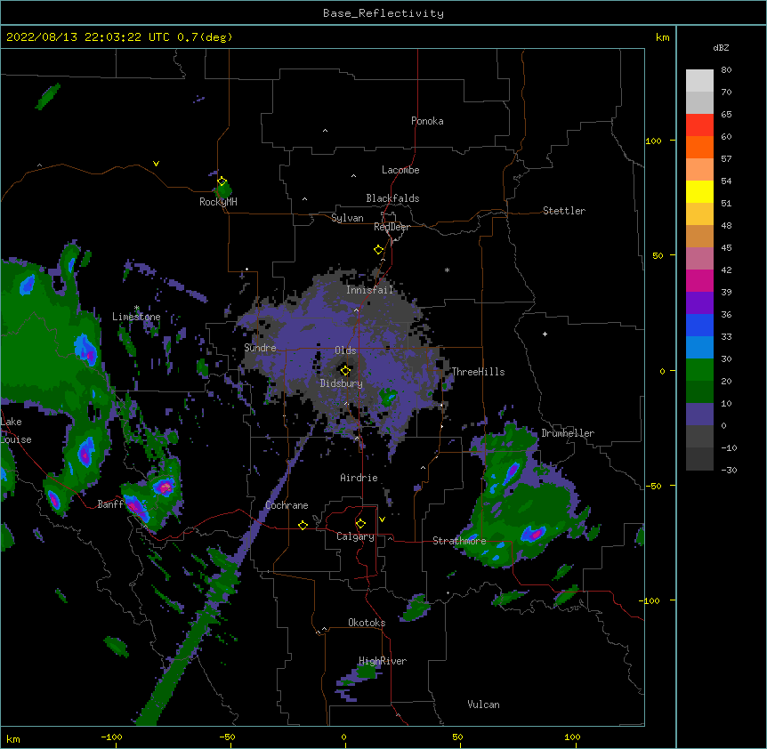
Task: Click the ThreeHills label
Action: [x=478, y=372]
